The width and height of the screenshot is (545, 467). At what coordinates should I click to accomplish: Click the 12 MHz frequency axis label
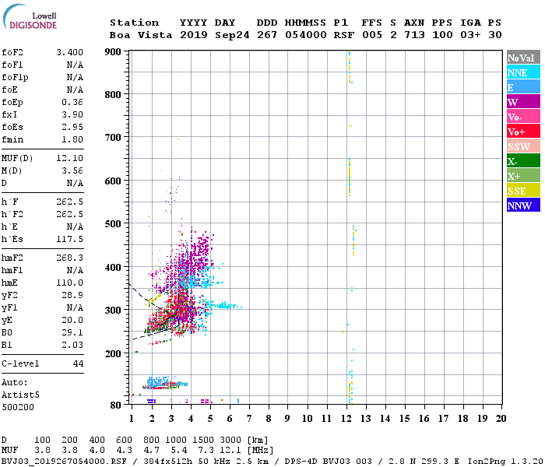tap(346, 419)
